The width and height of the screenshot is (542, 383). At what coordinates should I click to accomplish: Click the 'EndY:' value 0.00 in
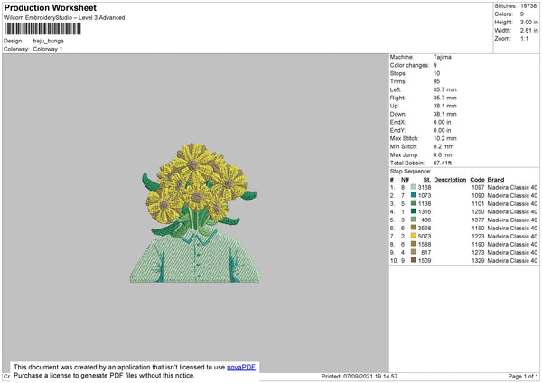(442, 130)
